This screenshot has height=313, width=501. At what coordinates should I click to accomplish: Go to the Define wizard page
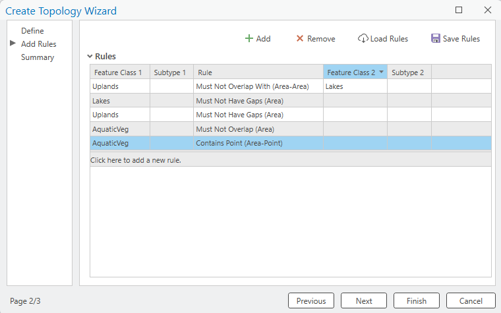32,31
